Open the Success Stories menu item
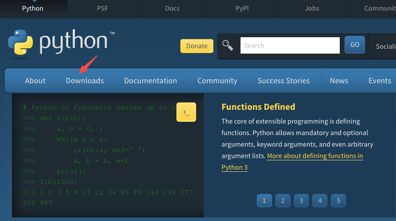 (283, 81)
